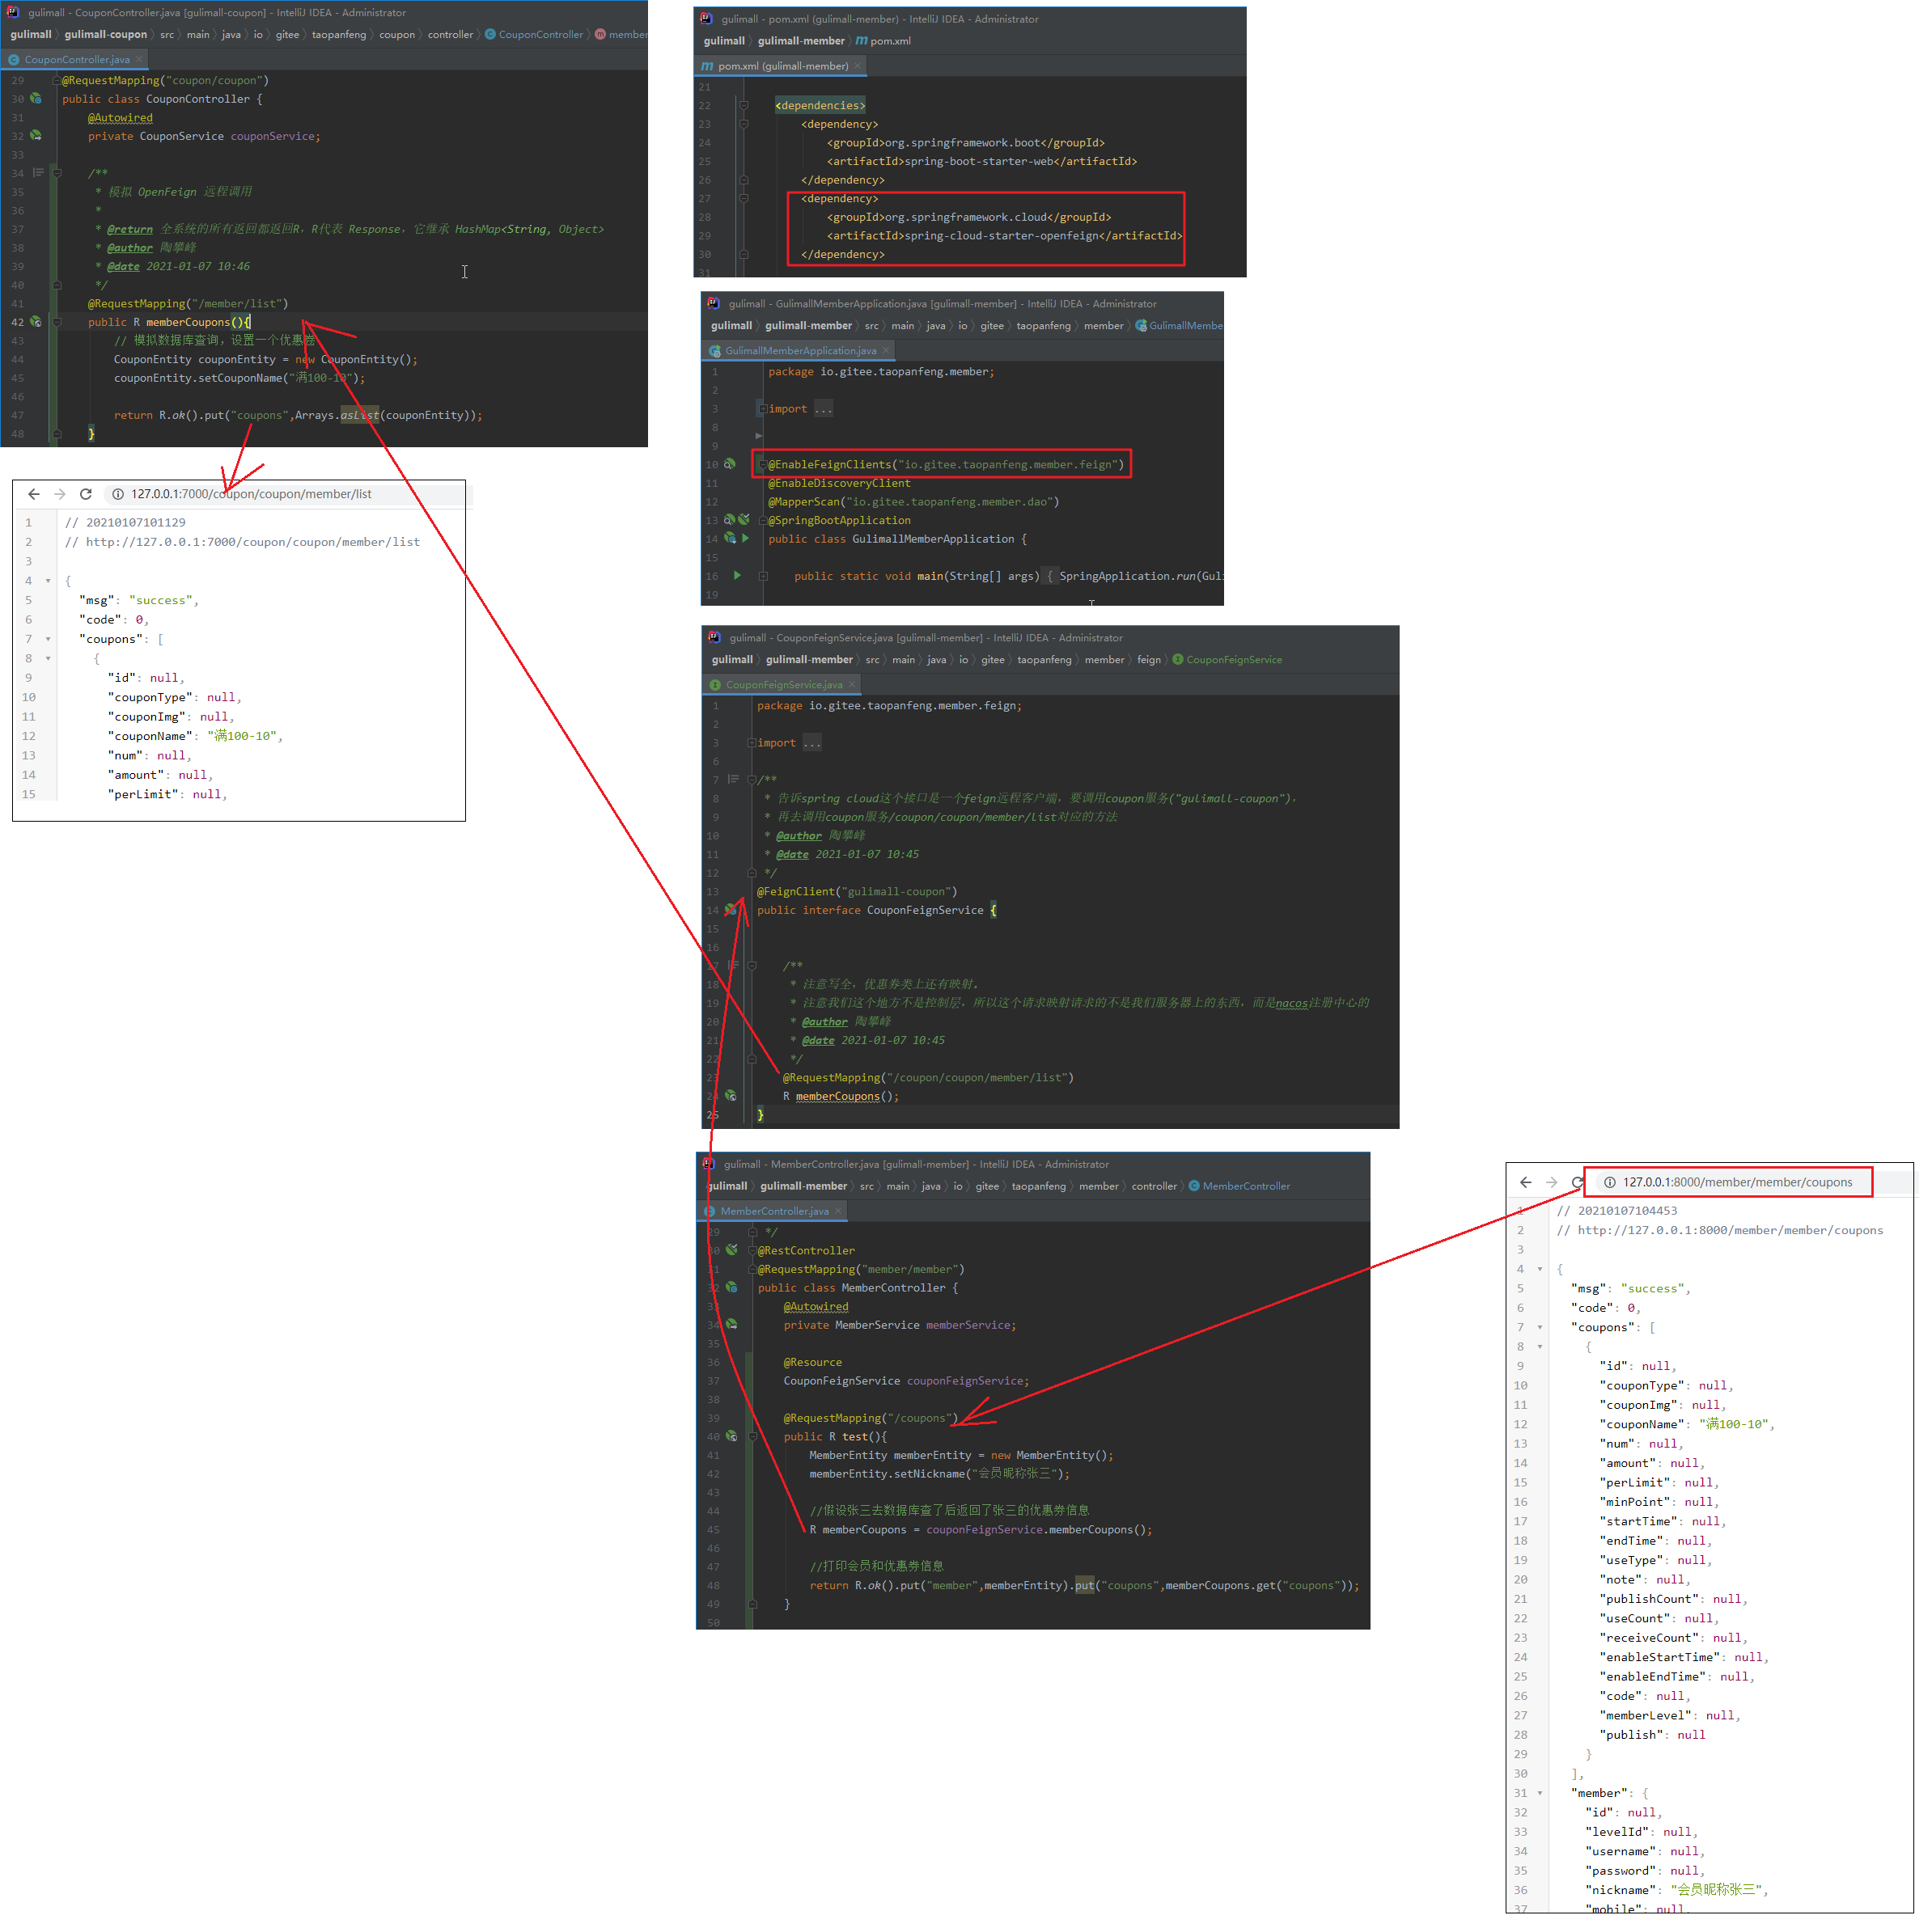This screenshot has width=1932, height=1928.
Task: Collapse memberCoupons method fold on line 42
Action: point(57,323)
